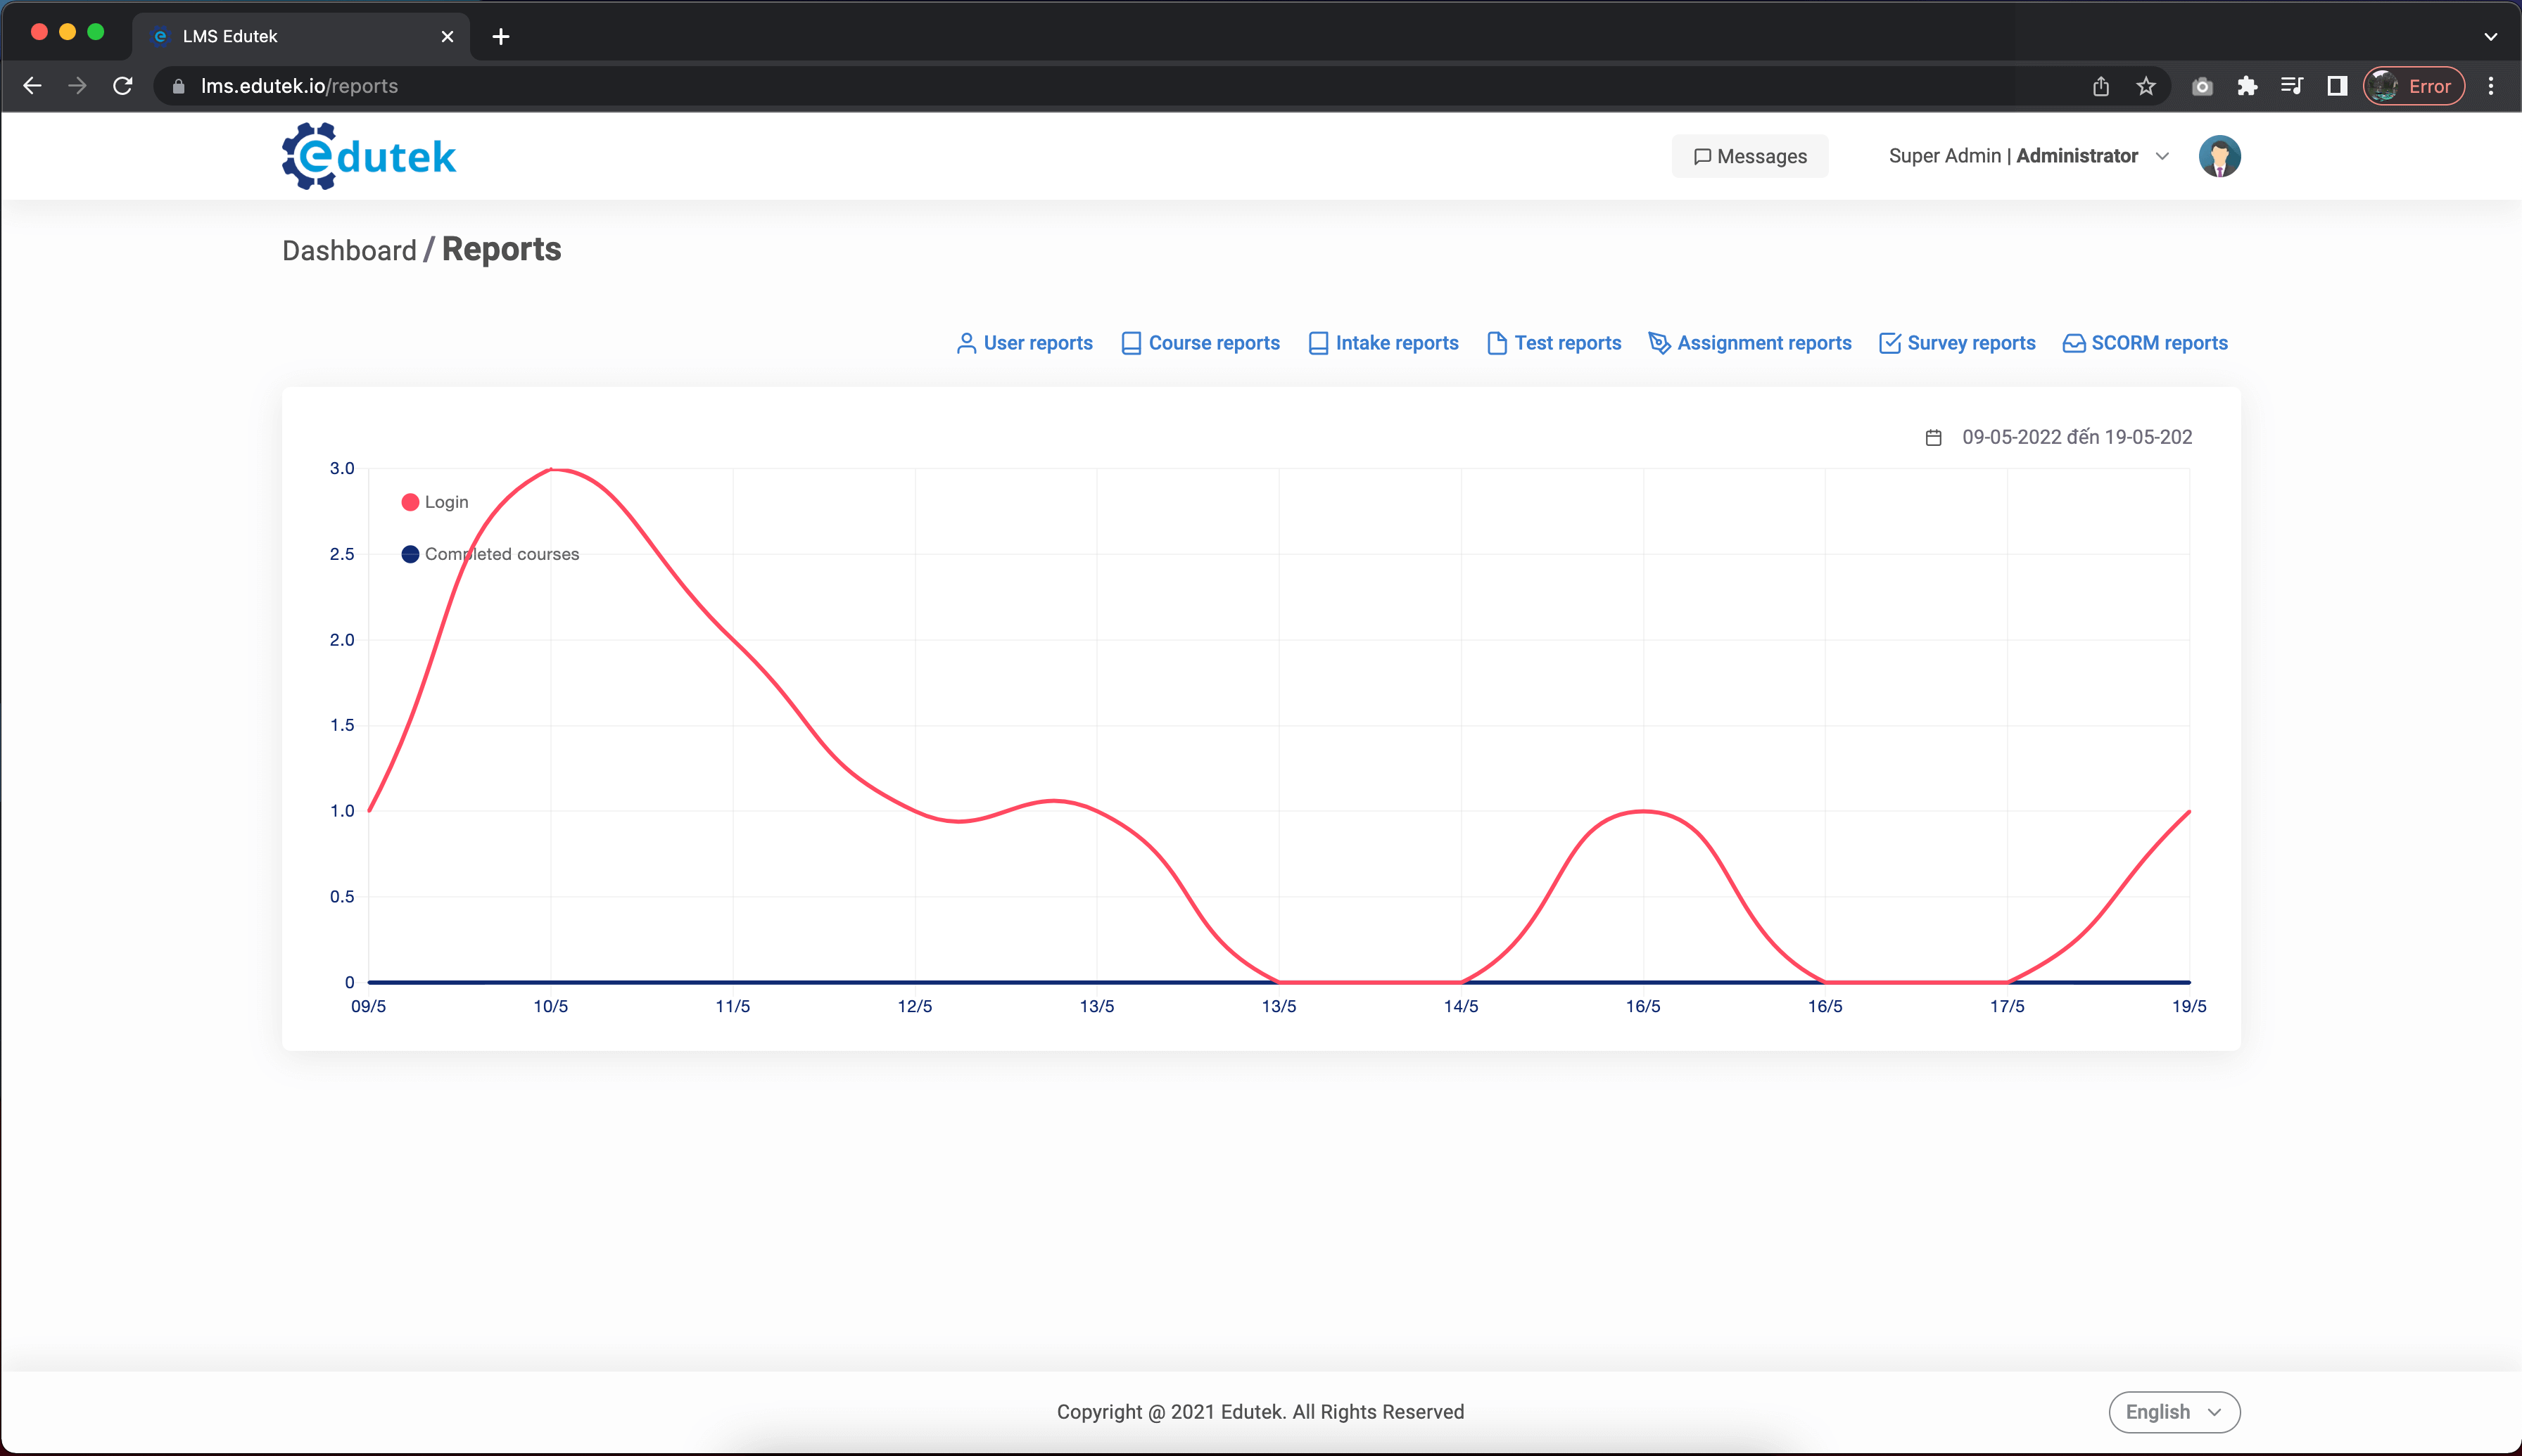Click the inbox icon beside SCORM reports
This screenshot has height=1456, width=2522.
pyautogui.click(x=2074, y=343)
